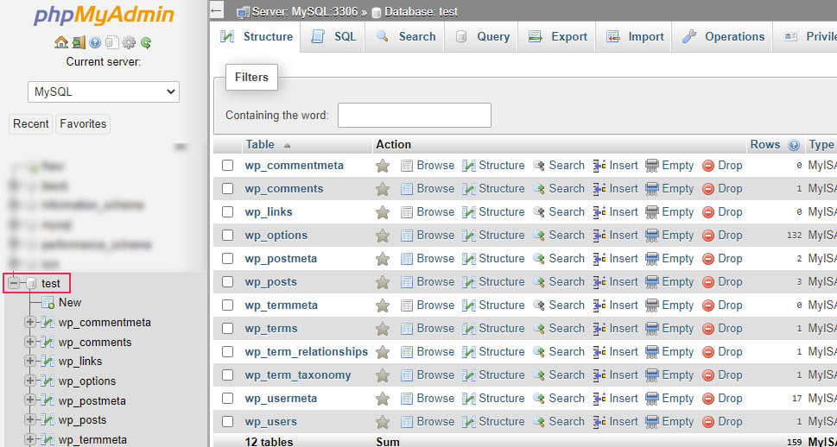The image size is (837, 447).
Task: Expand wp_termmeta node in tree
Action: (x=30, y=440)
